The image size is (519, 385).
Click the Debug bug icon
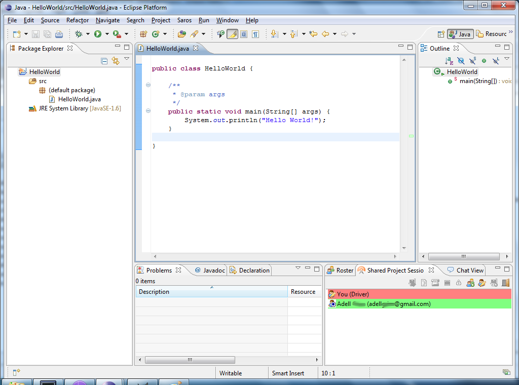click(79, 34)
